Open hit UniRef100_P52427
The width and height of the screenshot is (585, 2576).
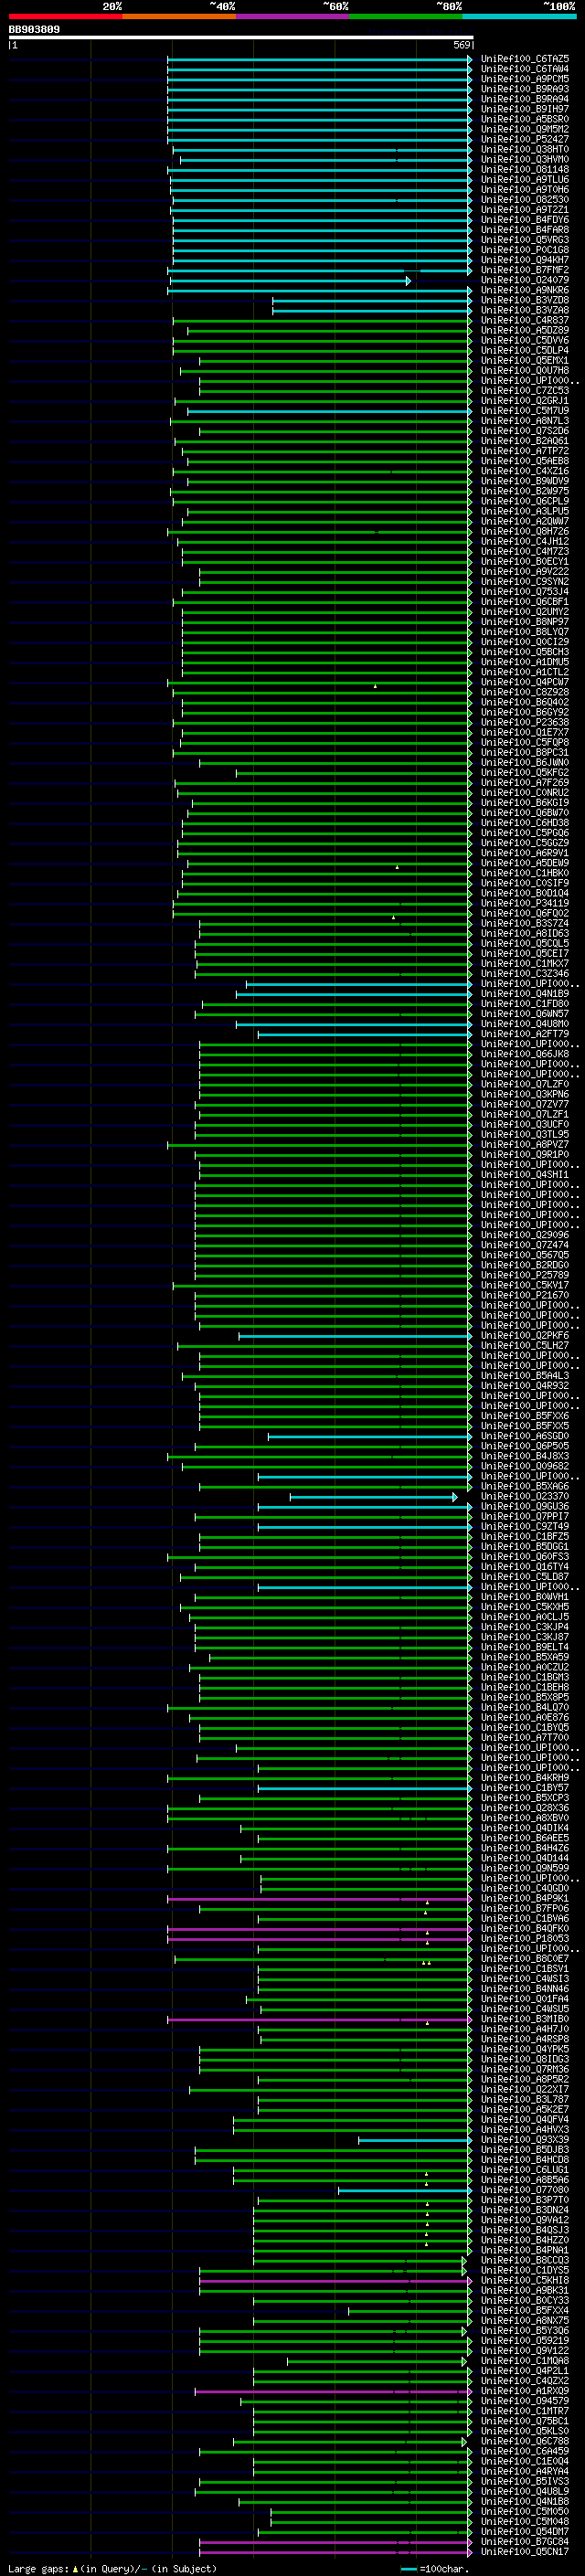tap(525, 139)
